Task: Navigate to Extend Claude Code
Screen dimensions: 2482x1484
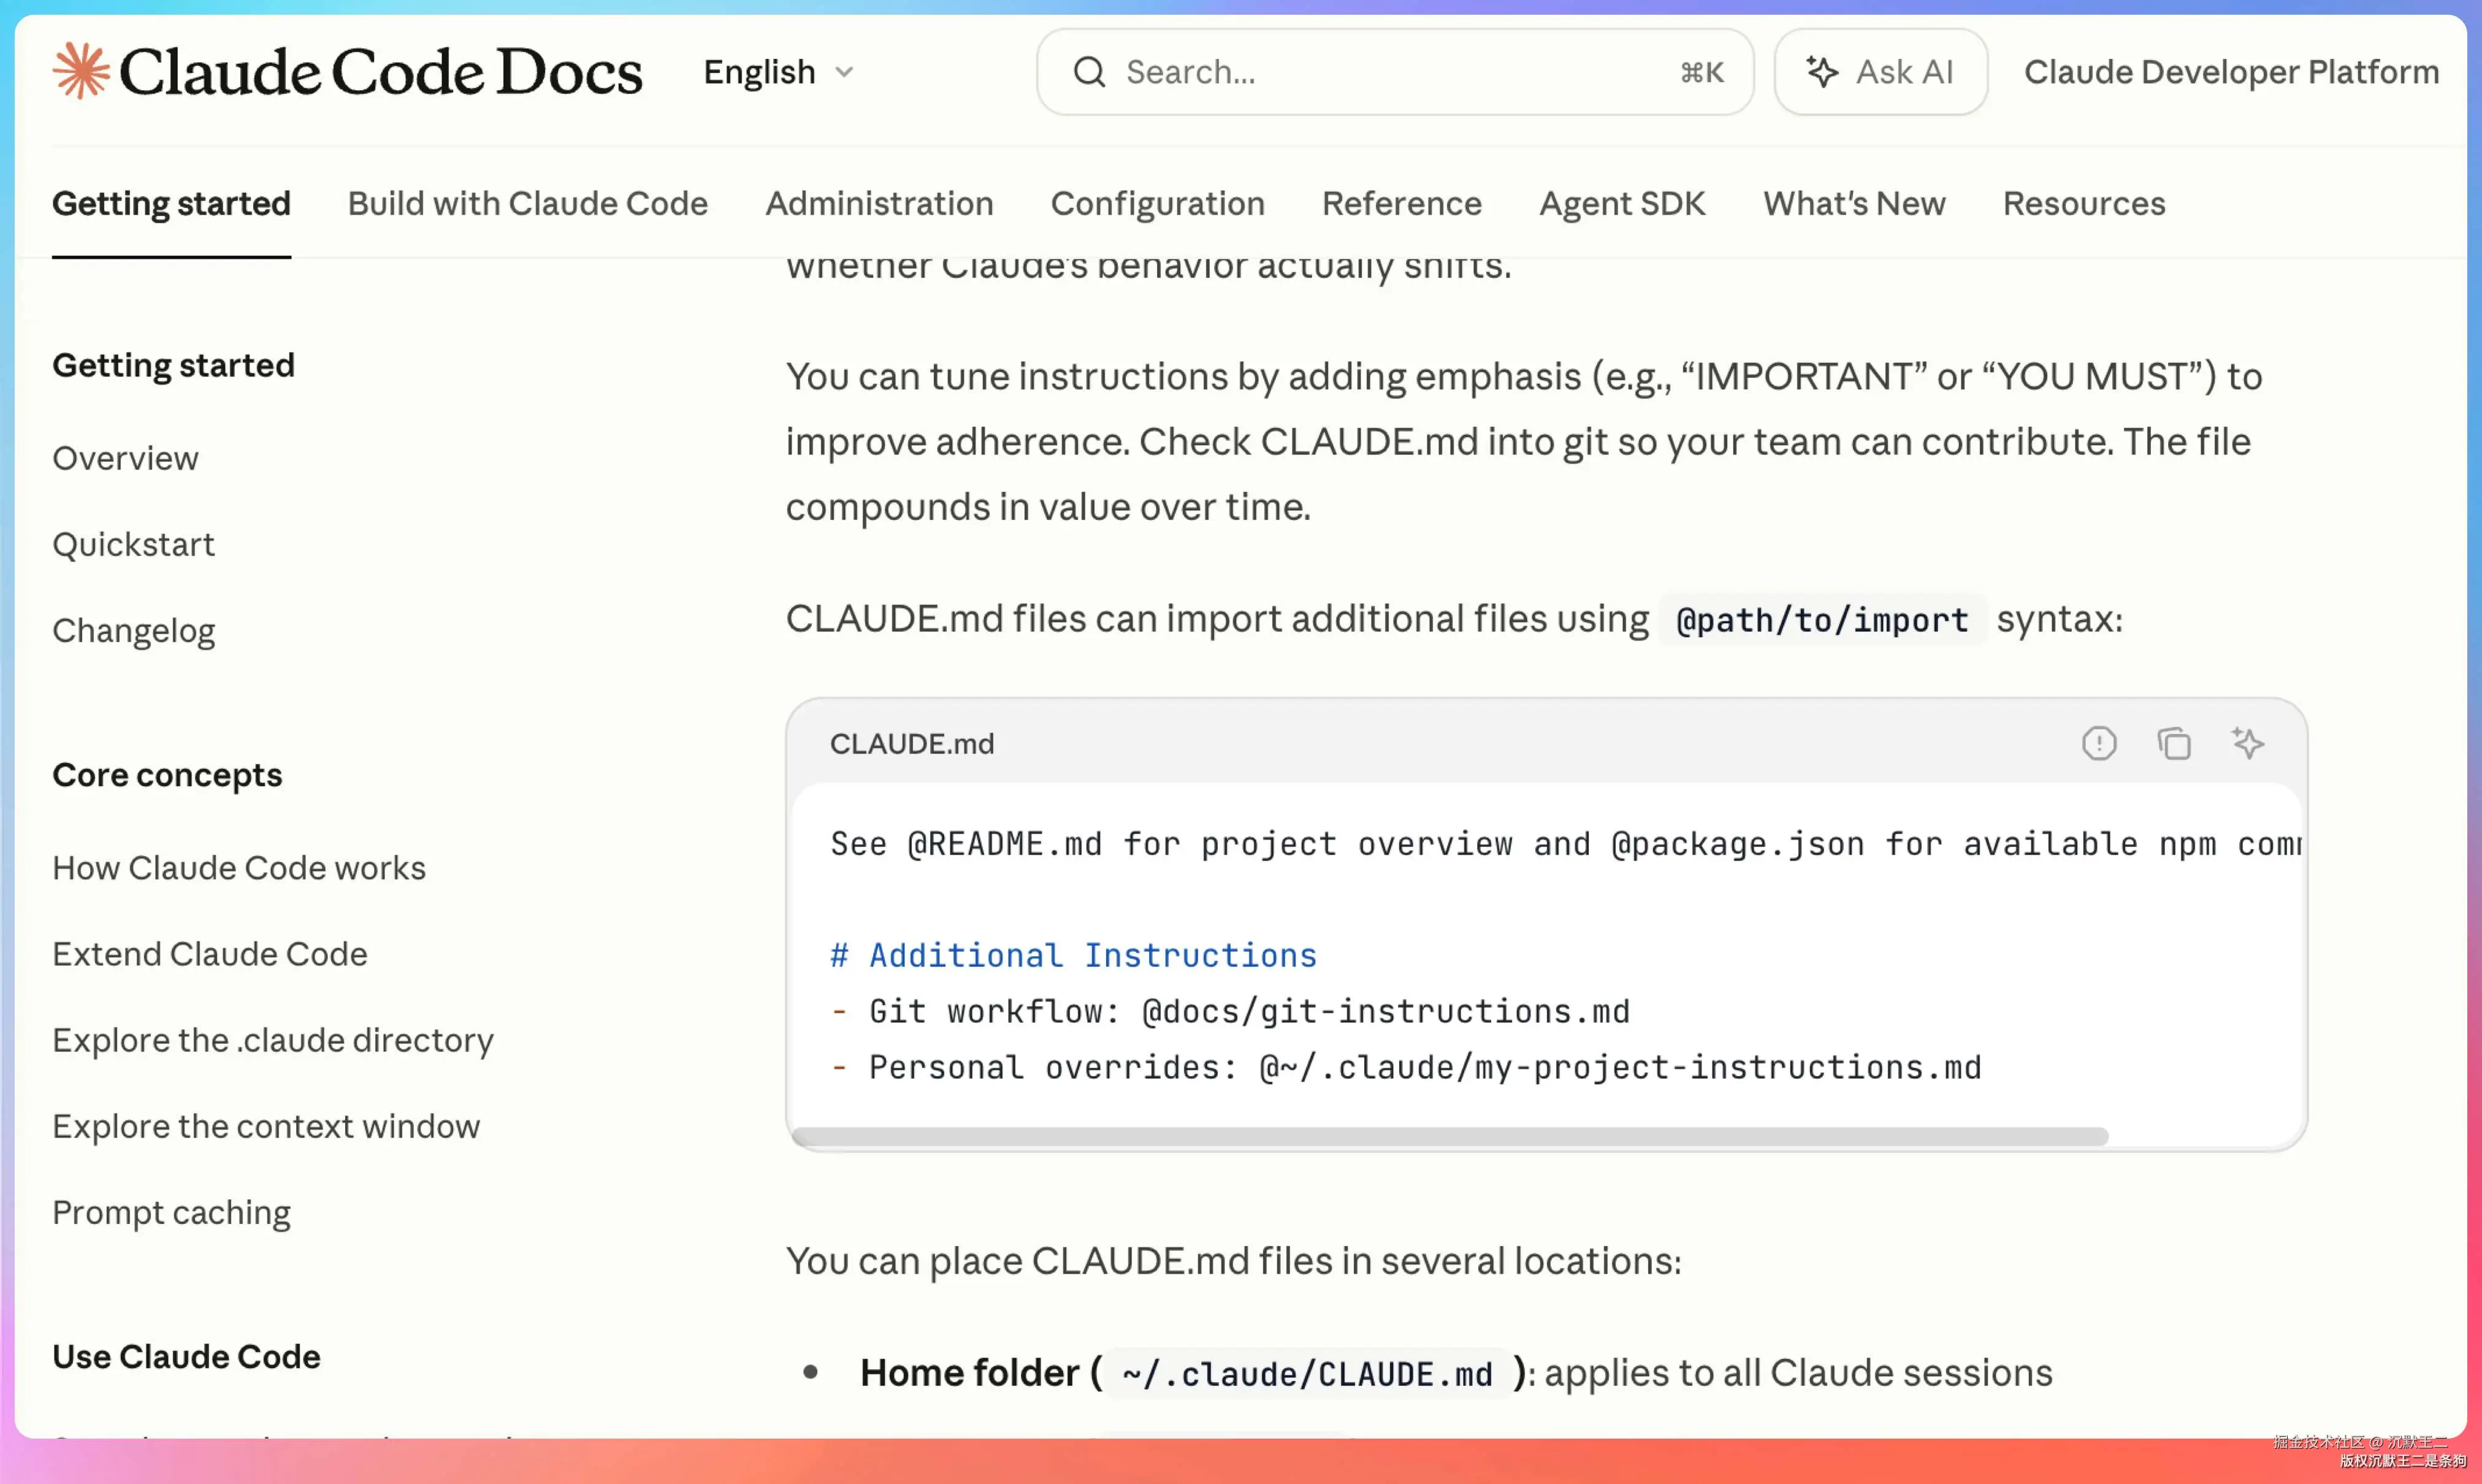Action: (x=210, y=954)
